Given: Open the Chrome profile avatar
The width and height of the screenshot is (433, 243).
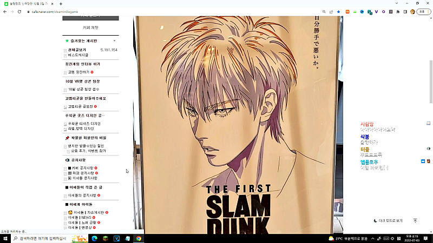Looking at the screenshot, I should pyautogui.click(x=412, y=12).
